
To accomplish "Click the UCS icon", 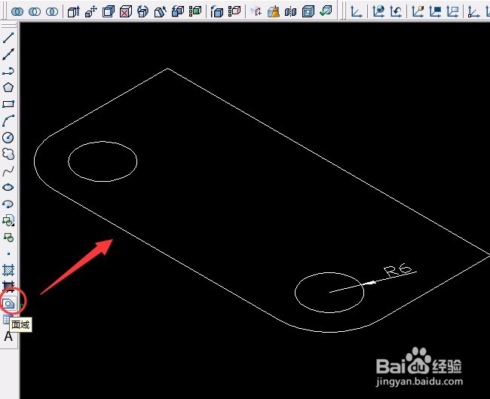I will (357, 11).
